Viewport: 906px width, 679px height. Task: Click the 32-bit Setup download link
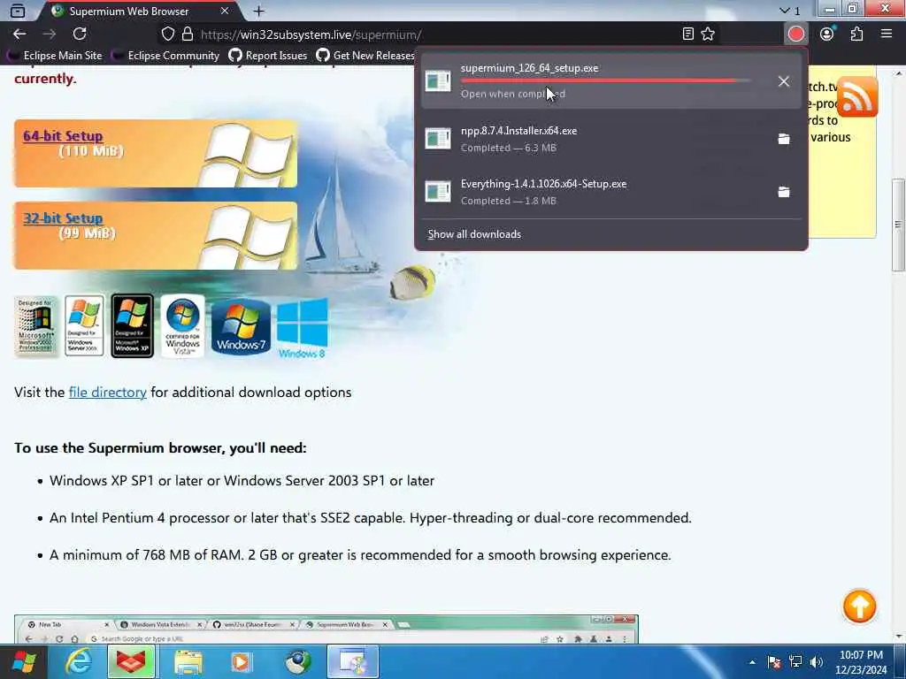pyautogui.click(x=63, y=218)
